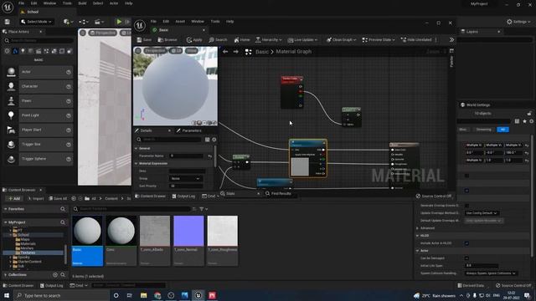Image resolution: width=536 pixels, height=301 pixels.
Task: Open Update Overlaps Method dropdown
Action: point(482,213)
